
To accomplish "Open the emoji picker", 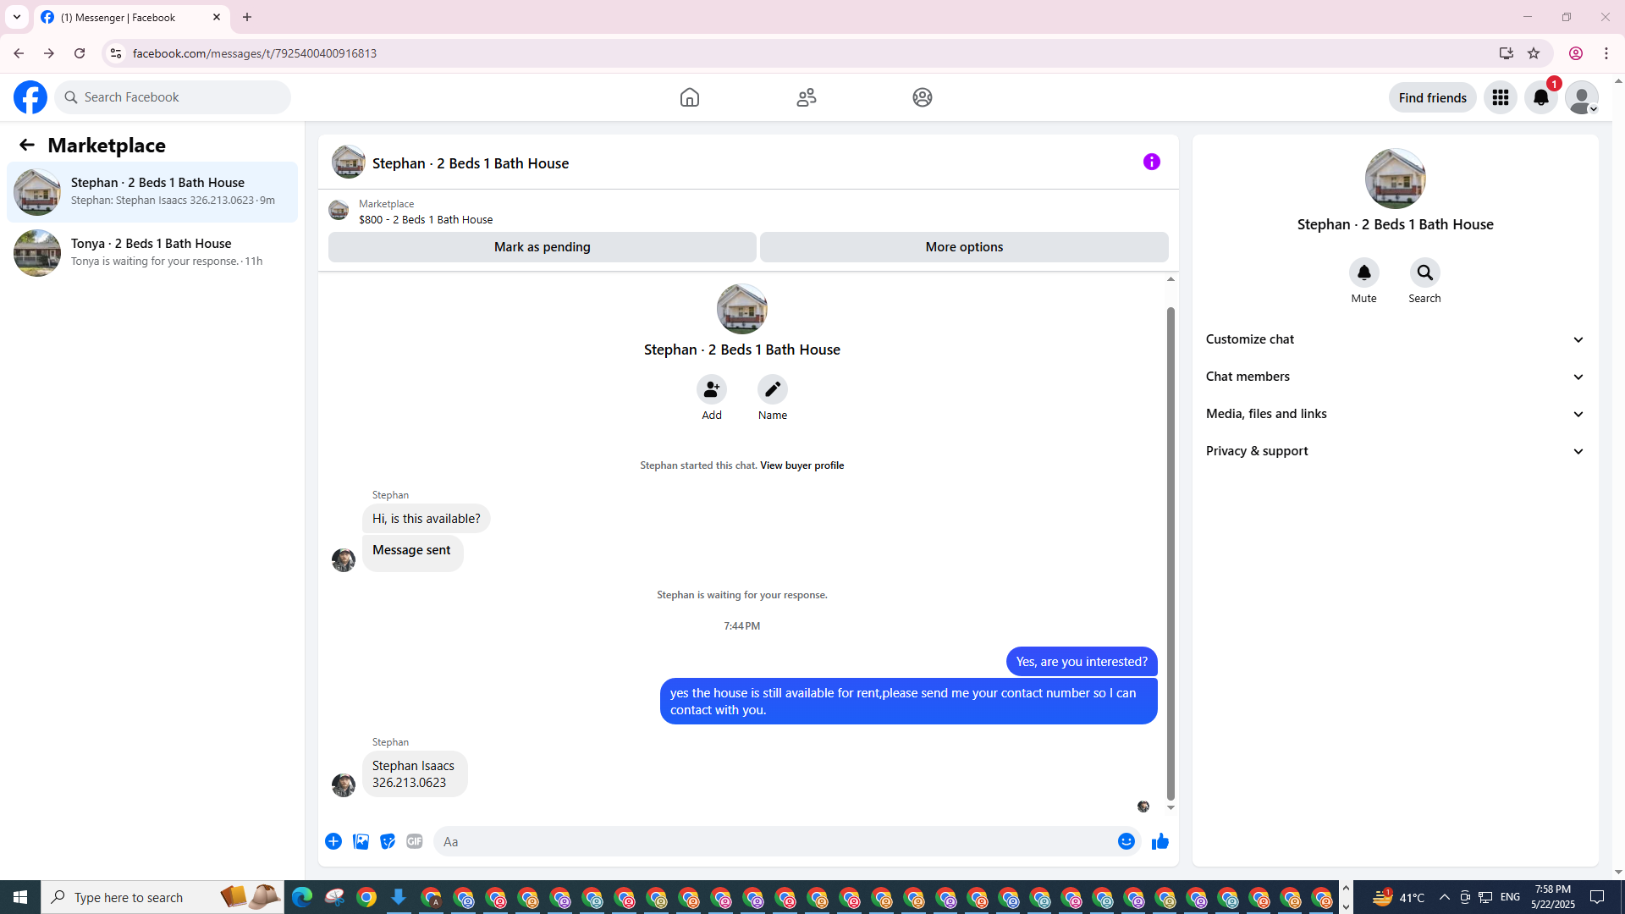I will [1126, 841].
